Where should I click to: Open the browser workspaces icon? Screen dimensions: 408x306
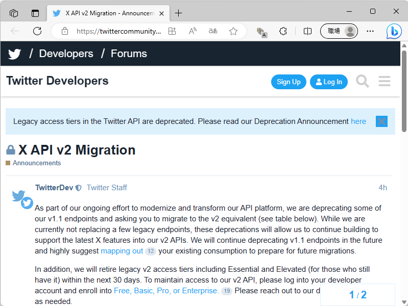pyautogui.click(x=13, y=13)
